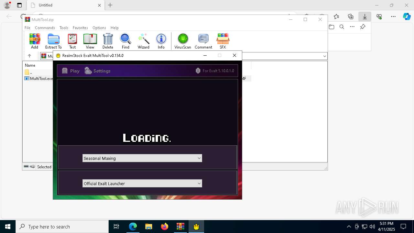Minimize the RealmStock MultiTool window
414x233 pixels.
(x=205, y=55)
